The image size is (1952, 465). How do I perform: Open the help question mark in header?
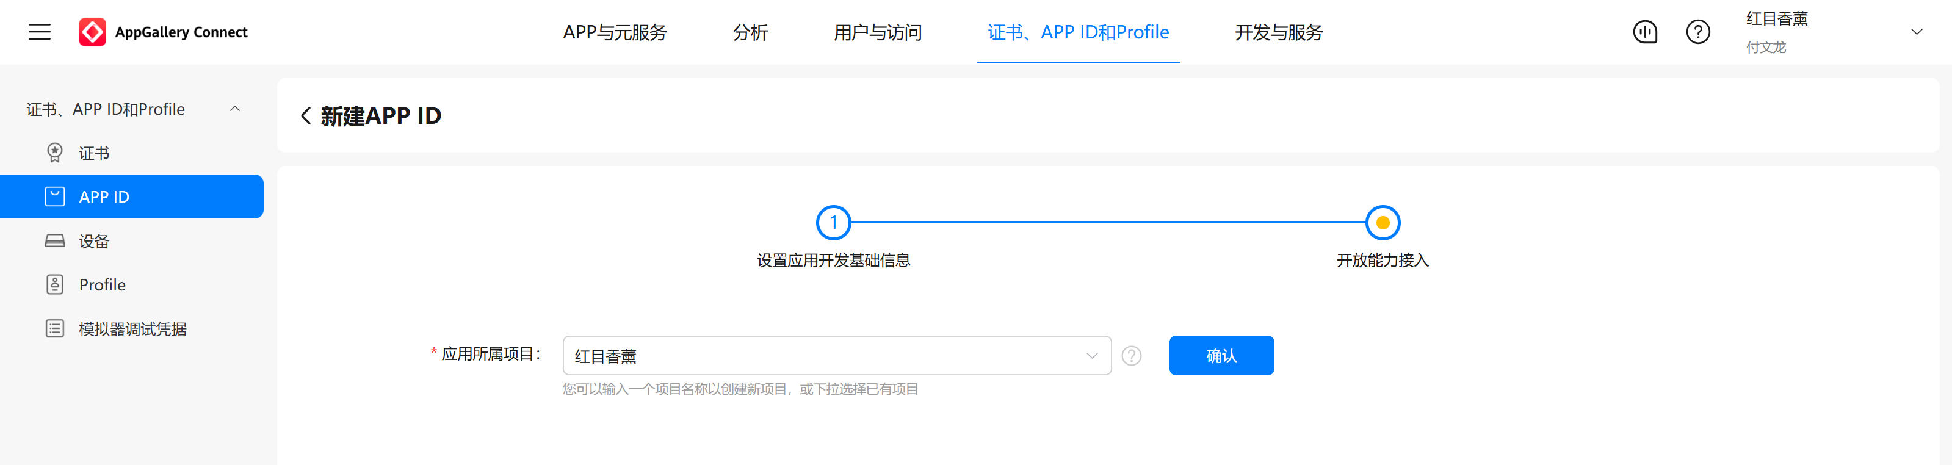(1698, 32)
